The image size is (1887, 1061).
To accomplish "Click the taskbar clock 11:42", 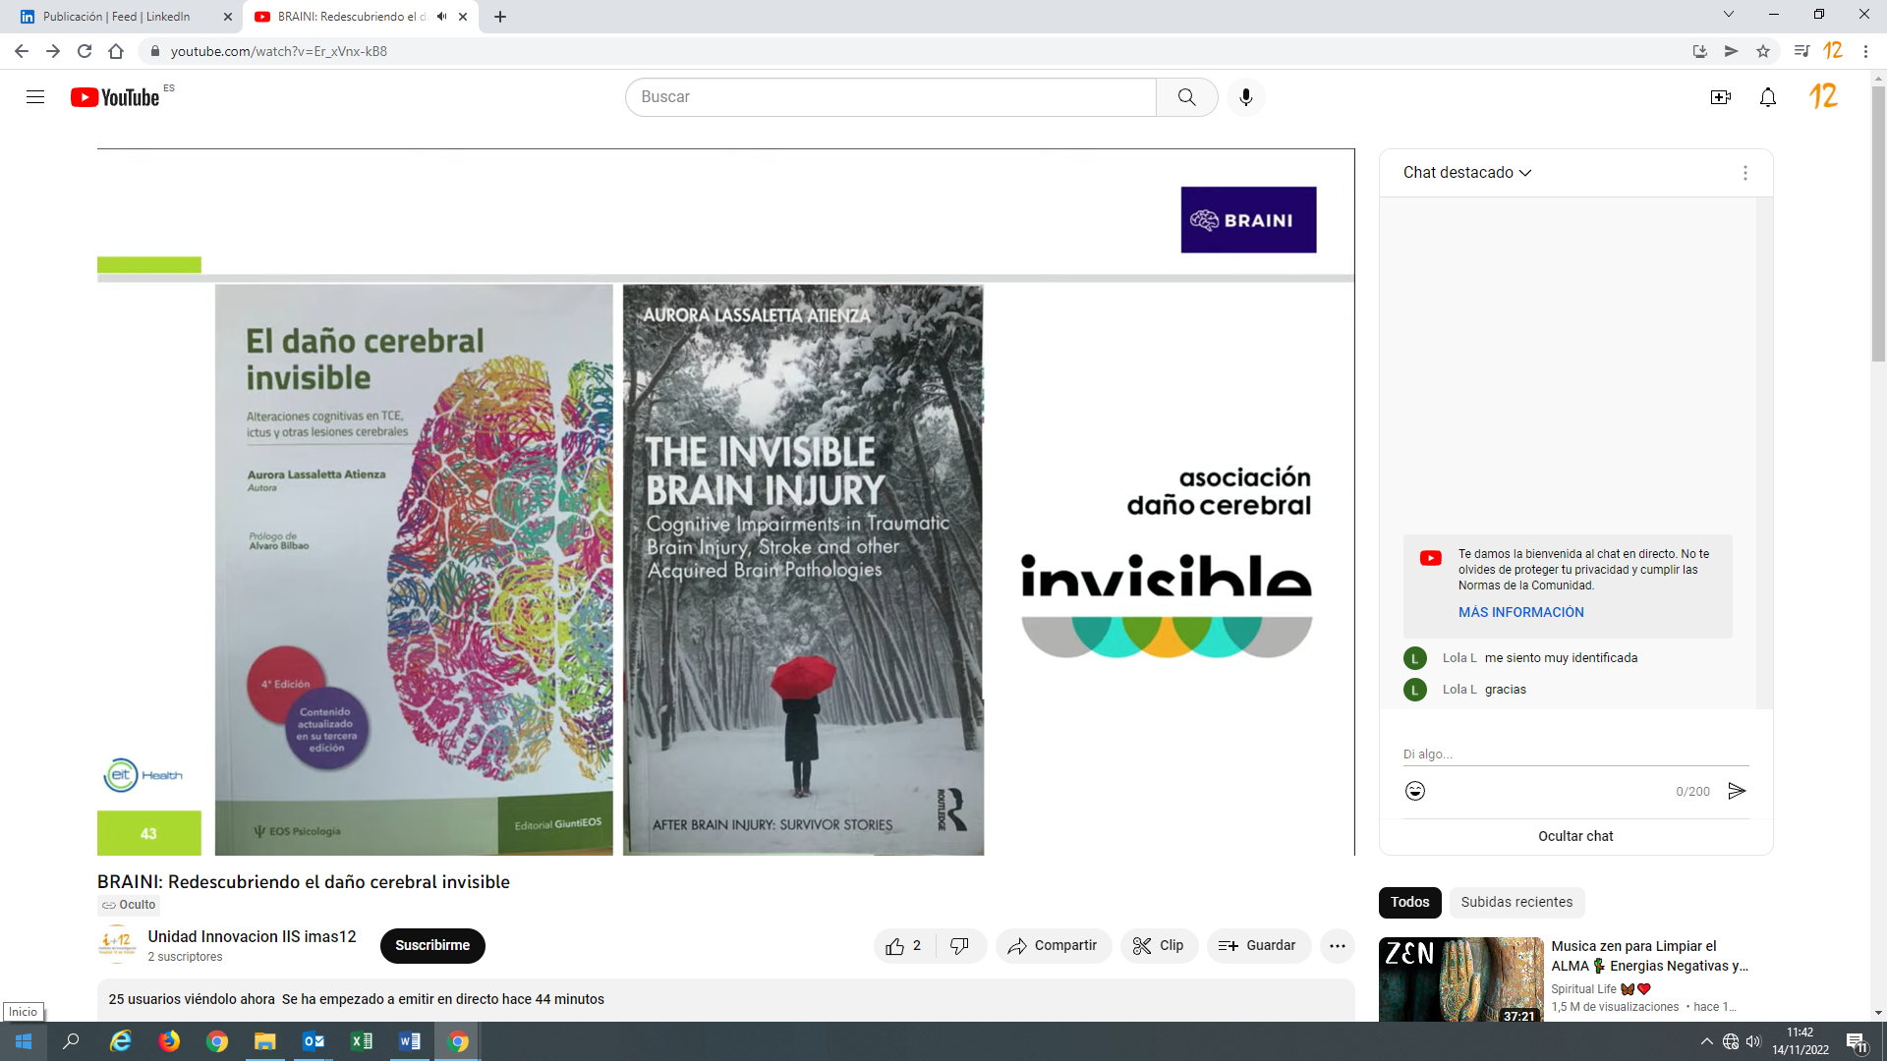I will (x=1800, y=1041).
